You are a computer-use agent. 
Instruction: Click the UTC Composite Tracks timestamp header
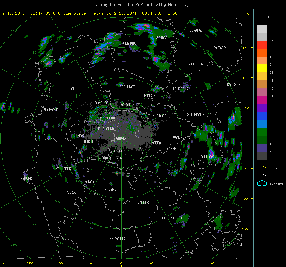coord(90,13)
